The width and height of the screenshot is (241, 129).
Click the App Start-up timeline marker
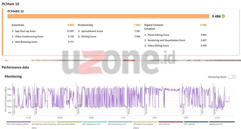pyautogui.click(x=78, y=109)
